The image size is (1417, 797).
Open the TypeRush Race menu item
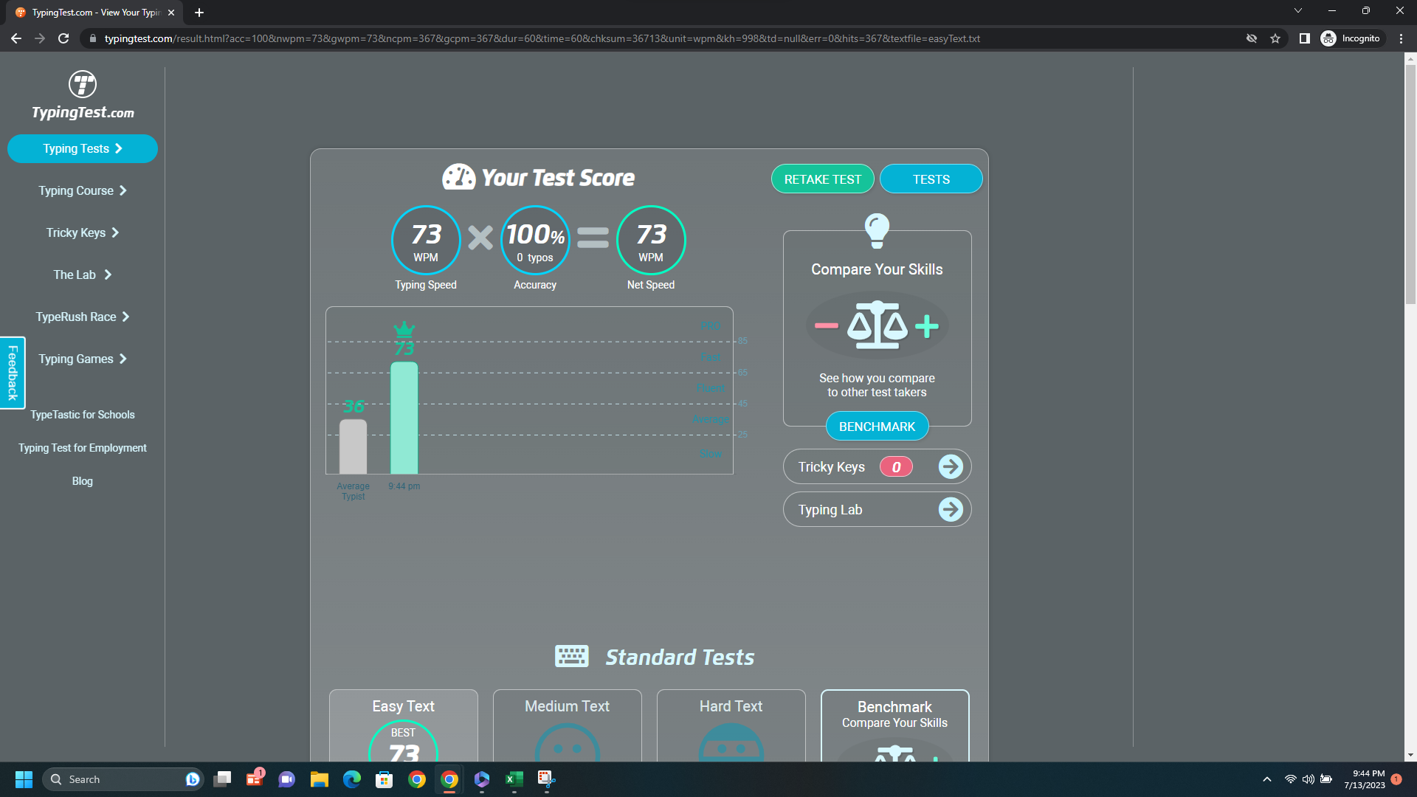tap(83, 317)
